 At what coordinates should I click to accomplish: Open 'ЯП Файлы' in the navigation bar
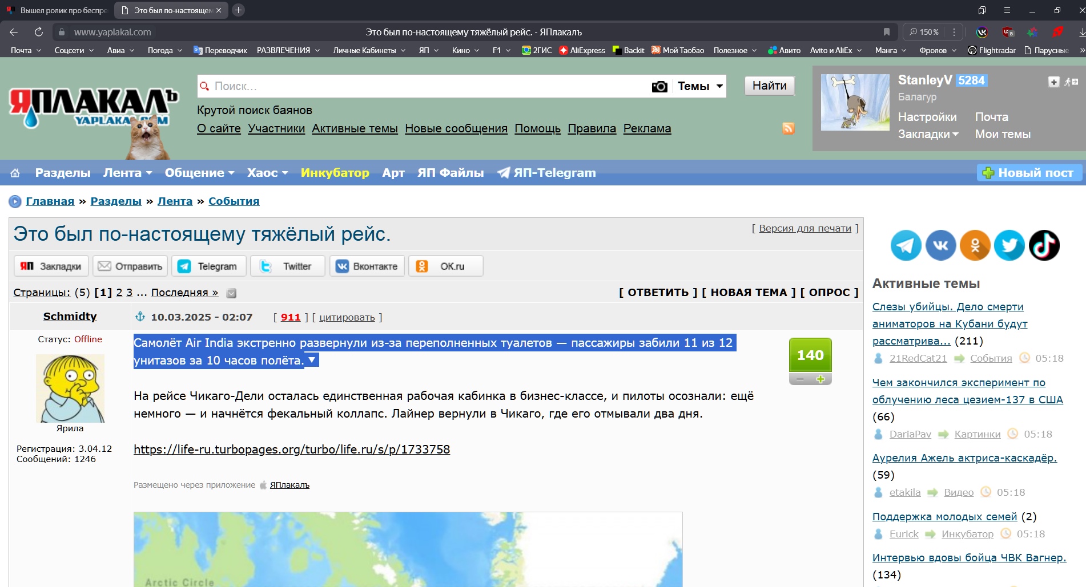(x=451, y=173)
